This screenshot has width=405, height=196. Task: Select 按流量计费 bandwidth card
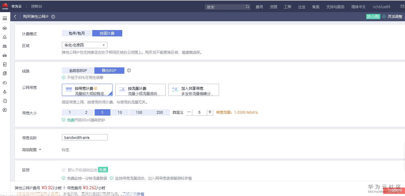(140, 90)
